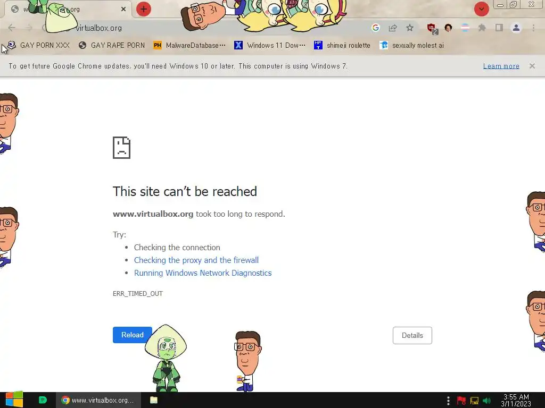Viewport: 545px width, 408px height.
Task: Click the Share this page icon
Action: 393,28
